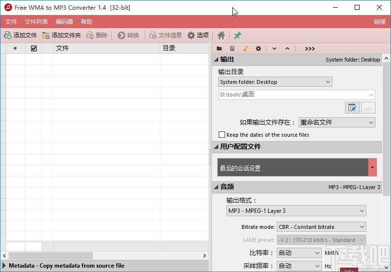Open the 重命名文件 if-file-exists dropdown
This screenshot has width=391, height=272.
click(x=337, y=122)
